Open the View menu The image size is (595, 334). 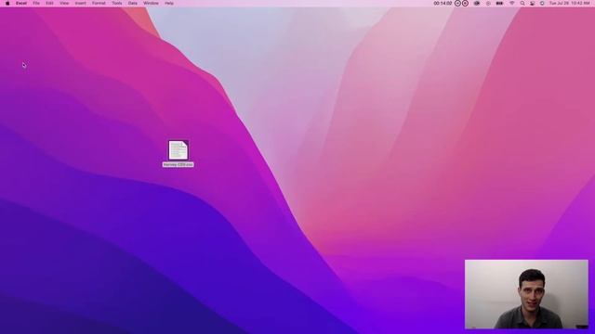(x=64, y=3)
